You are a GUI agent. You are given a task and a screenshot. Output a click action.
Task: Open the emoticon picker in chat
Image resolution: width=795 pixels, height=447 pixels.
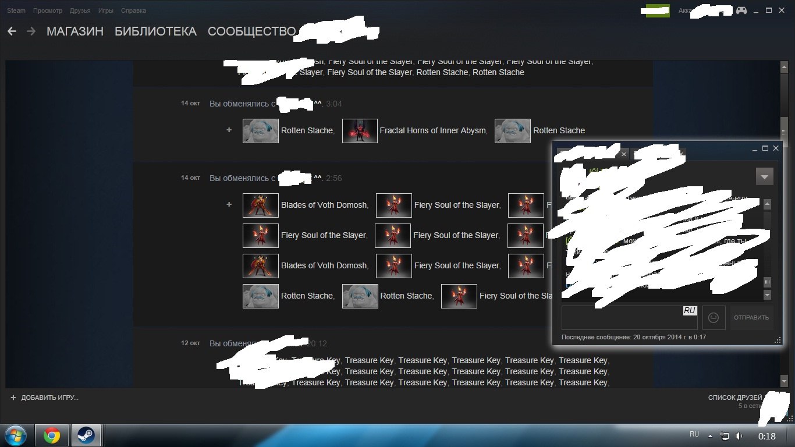(714, 318)
